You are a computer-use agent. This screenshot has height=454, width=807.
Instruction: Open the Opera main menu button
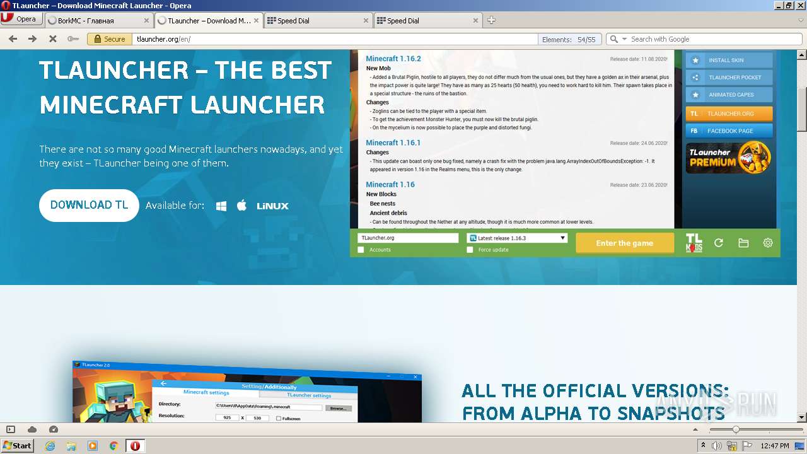coord(20,19)
